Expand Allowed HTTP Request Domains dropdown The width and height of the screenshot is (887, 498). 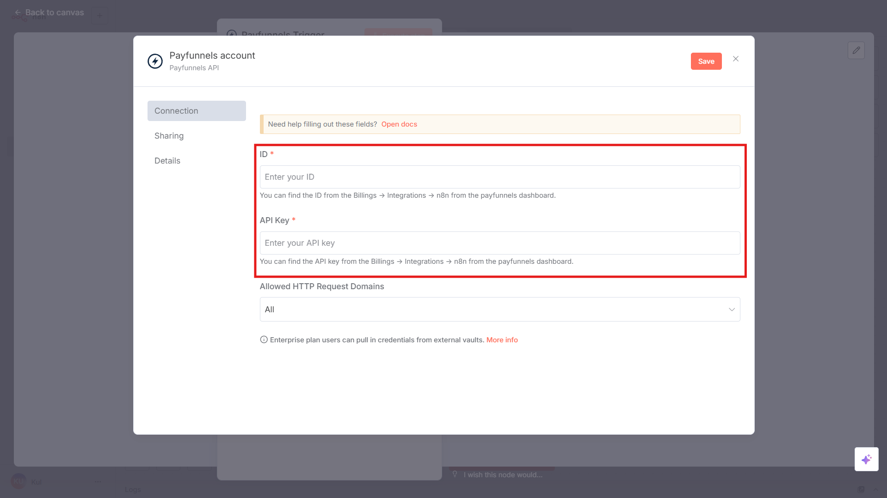click(499, 310)
